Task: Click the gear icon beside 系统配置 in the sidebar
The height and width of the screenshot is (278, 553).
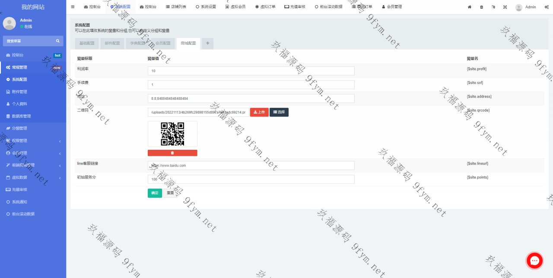Action: [8, 79]
